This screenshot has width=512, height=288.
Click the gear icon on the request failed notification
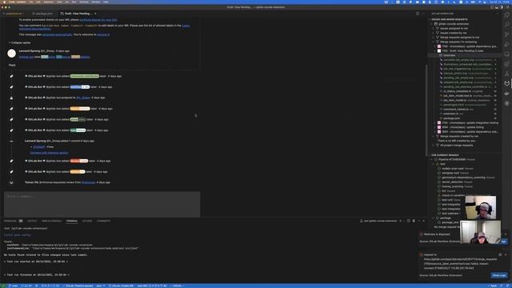(x=500, y=254)
